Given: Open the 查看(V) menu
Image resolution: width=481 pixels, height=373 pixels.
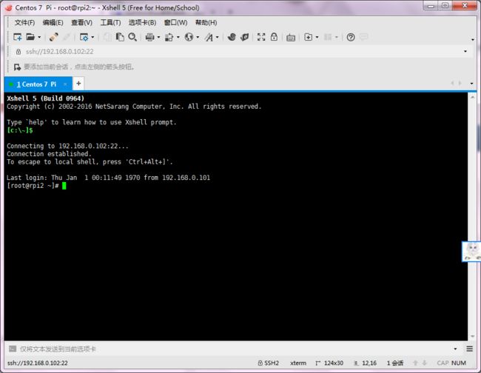Looking at the screenshot, I should (x=81, y=22).
